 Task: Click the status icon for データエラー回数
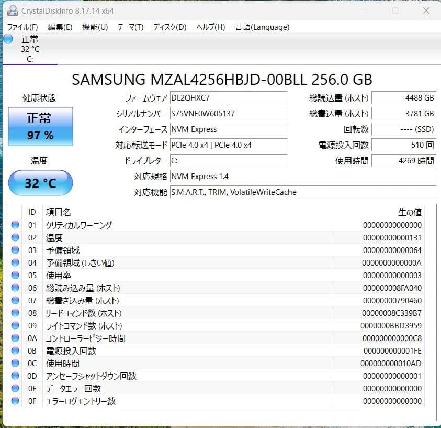click(x=16, y=388)
